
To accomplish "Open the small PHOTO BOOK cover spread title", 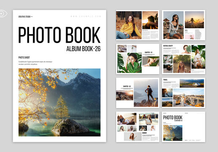I will coord(173,117).
